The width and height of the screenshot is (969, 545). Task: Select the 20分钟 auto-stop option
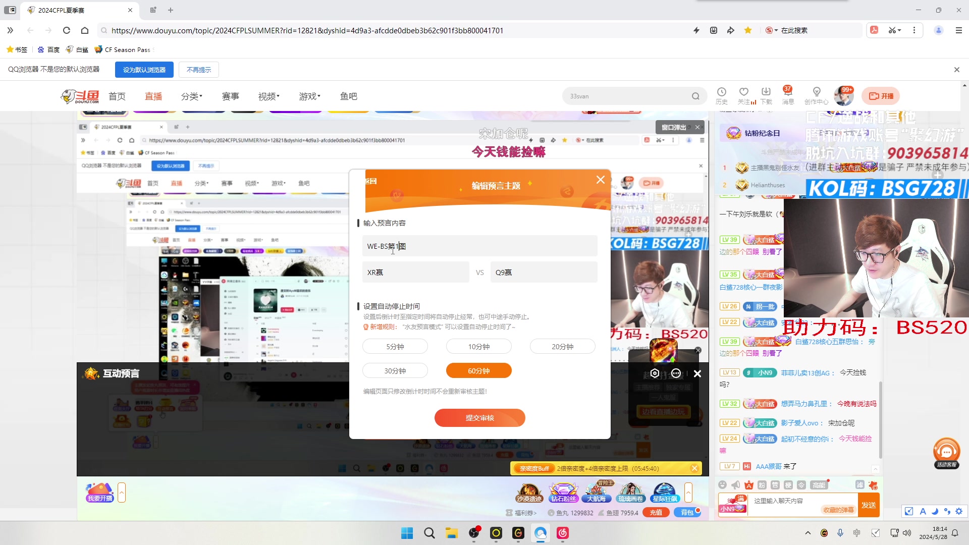(x=562, y=347)
